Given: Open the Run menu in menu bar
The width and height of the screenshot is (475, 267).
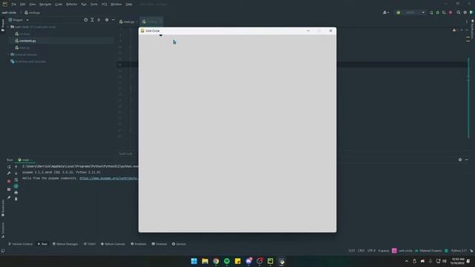Looking at the screenshot, I should pos(84,4).
